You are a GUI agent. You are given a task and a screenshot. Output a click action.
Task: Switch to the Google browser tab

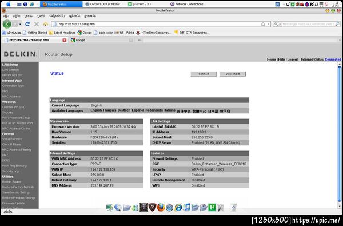click(102, 40)
